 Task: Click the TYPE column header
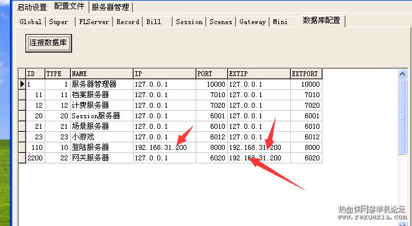58,74
